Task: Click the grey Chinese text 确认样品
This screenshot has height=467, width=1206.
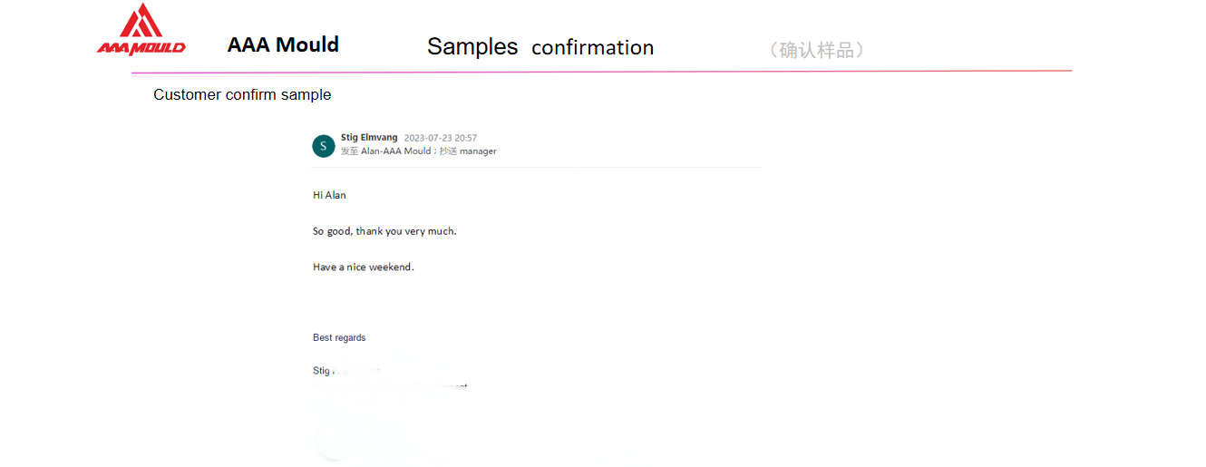Action: (x=816, y=51)
